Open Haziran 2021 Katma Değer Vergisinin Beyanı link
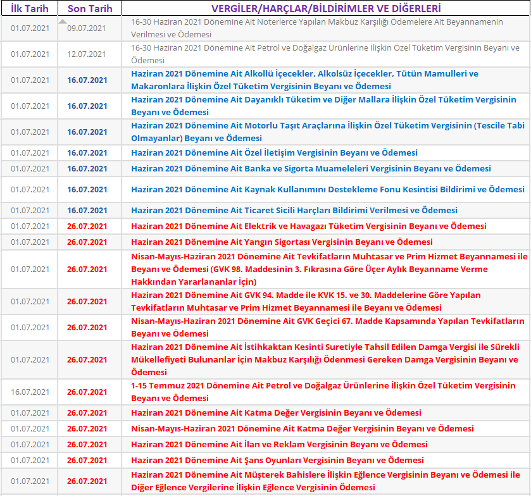 coord(276,412)
